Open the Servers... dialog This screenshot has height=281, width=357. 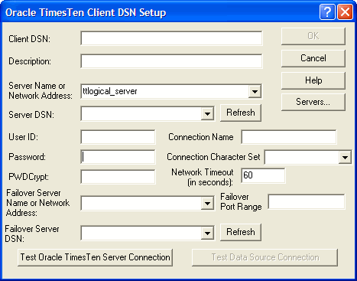[313, 102]
